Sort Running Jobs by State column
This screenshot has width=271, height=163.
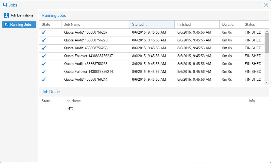tap(50, 25)
